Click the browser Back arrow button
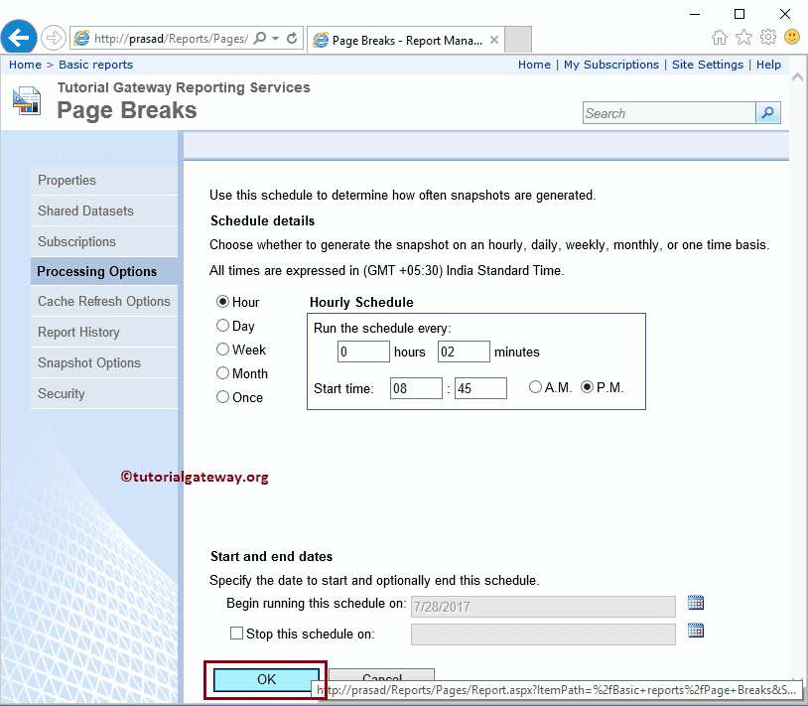The width and height of the screenshot is (808, 706). point(19,37)
